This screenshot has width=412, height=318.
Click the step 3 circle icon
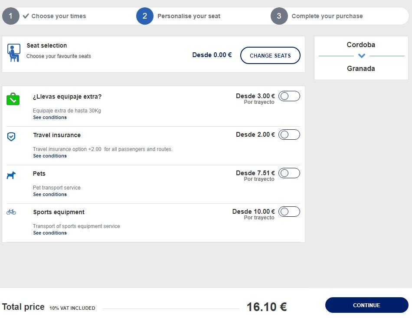[x=279, y=16]
